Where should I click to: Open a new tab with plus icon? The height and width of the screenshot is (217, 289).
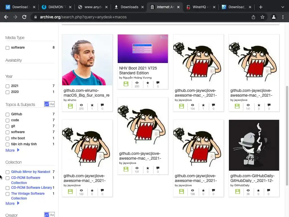point(260,7)
